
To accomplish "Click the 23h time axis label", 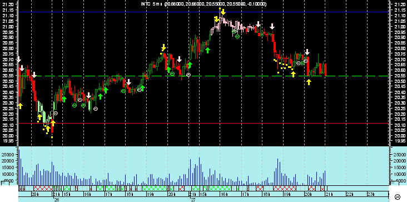I will (371, 194).
